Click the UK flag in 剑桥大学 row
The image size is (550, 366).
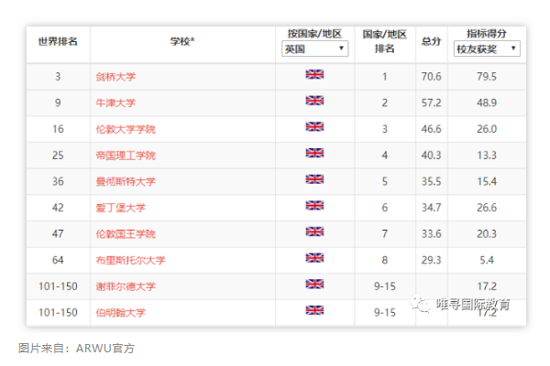coord(314,74)
